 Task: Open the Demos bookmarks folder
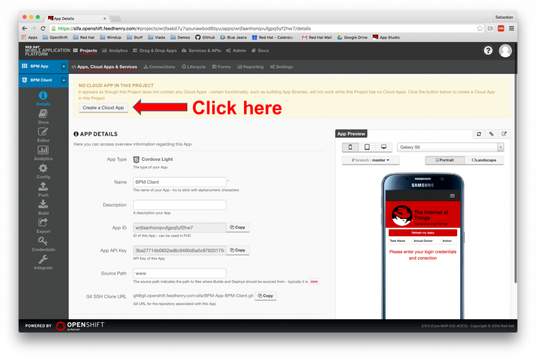click(x=180, y=37)
